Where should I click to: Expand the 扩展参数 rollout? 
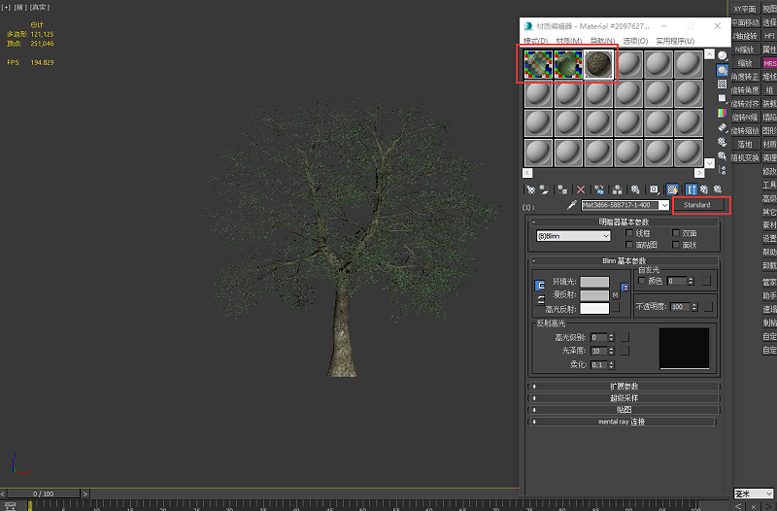625,386
